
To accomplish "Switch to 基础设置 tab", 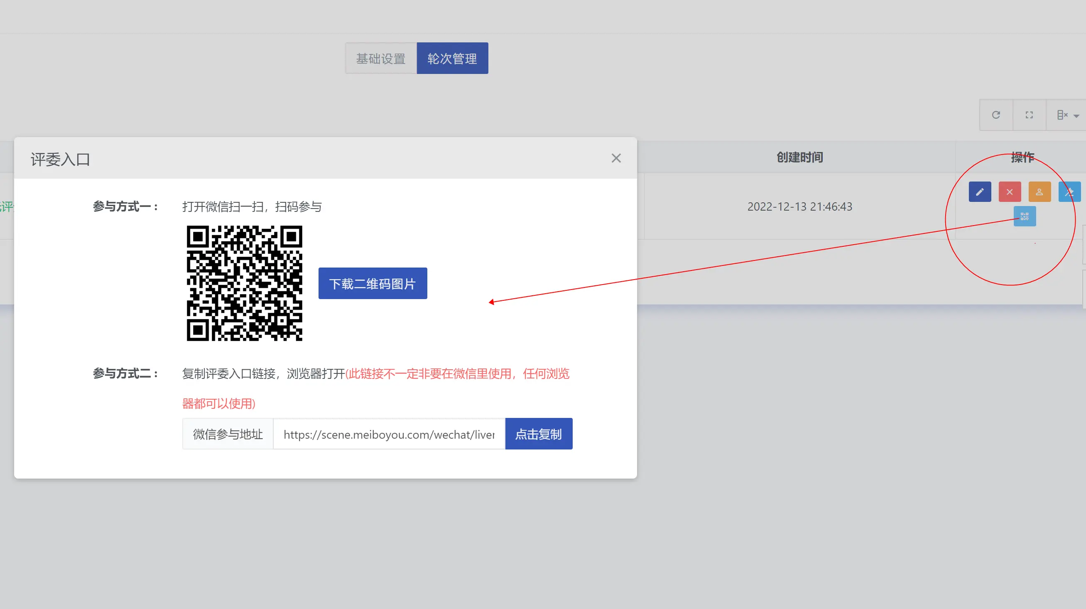I will point(381,58).
